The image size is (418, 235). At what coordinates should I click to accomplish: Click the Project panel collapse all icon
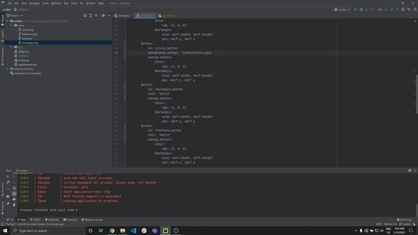pos(96,16)
